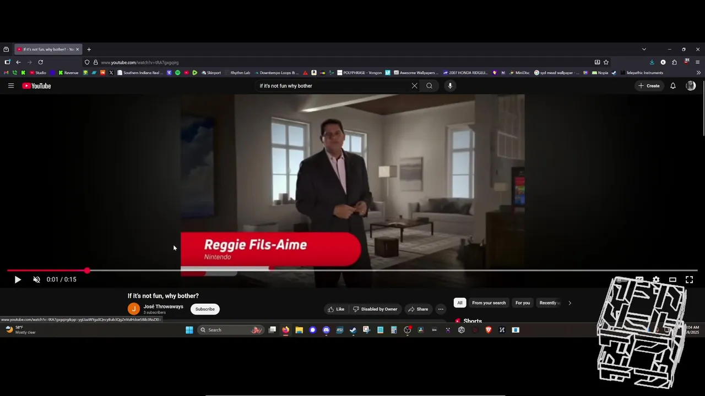
Task: Click the Firefox address bar URL
Action: coord(140,63)
